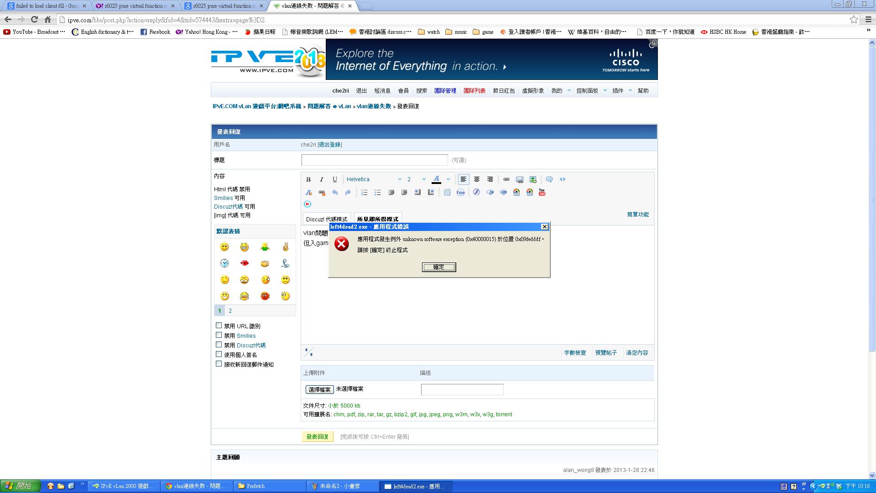The height and width of the screenshot is (493, 876).
Task: Click the italic formatting icon
Action: tap(322, 179)
